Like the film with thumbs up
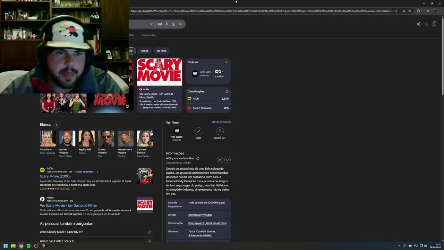Image resolution: width=444 pixels, height=250 pixels. (x=220, y=160)
